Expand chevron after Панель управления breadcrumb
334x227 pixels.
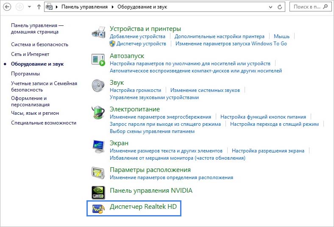pos(113,7)
